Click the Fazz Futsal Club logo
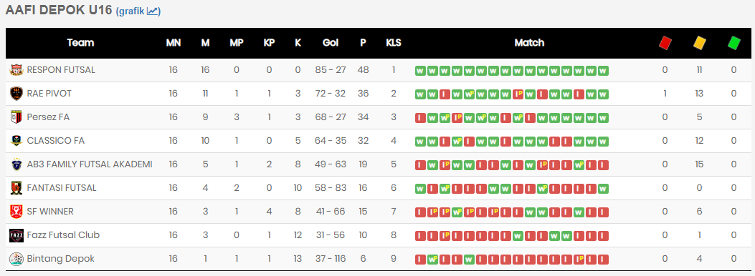 coord(16,235)
